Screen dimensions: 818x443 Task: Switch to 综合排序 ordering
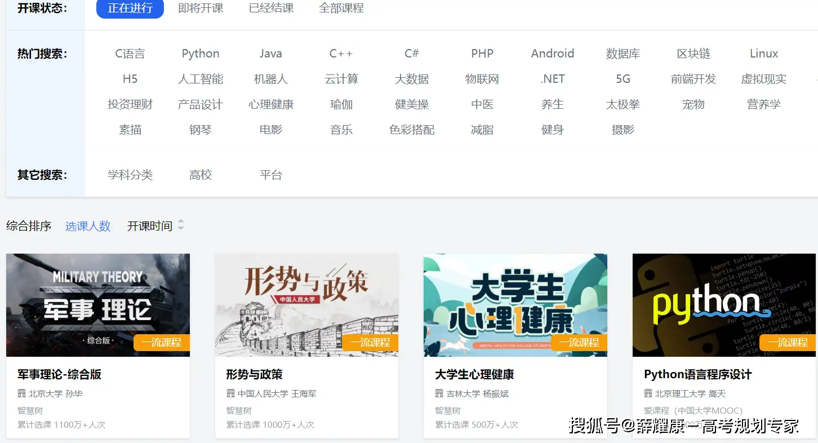pos(28,225)
